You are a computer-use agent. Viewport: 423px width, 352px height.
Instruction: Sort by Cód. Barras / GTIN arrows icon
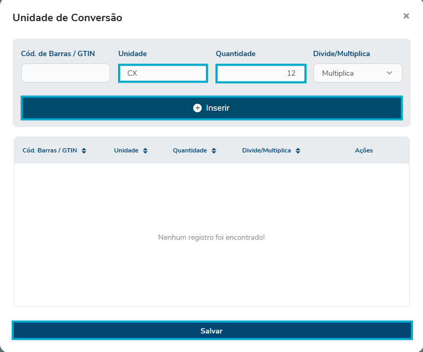(84, 151)
